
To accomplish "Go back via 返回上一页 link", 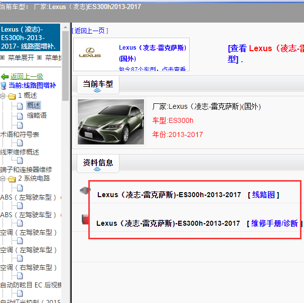I will 90,31.
